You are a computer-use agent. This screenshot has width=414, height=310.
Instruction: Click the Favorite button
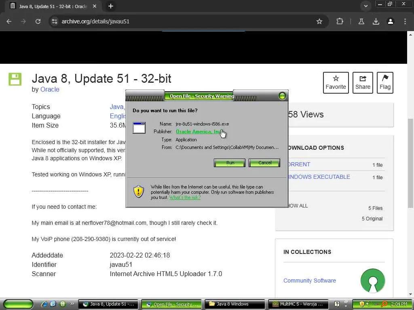(x=336, y=82)
